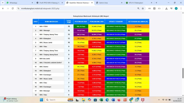Click the scrollbar down arrow
184x103 pixels.
tap(183, 95)
